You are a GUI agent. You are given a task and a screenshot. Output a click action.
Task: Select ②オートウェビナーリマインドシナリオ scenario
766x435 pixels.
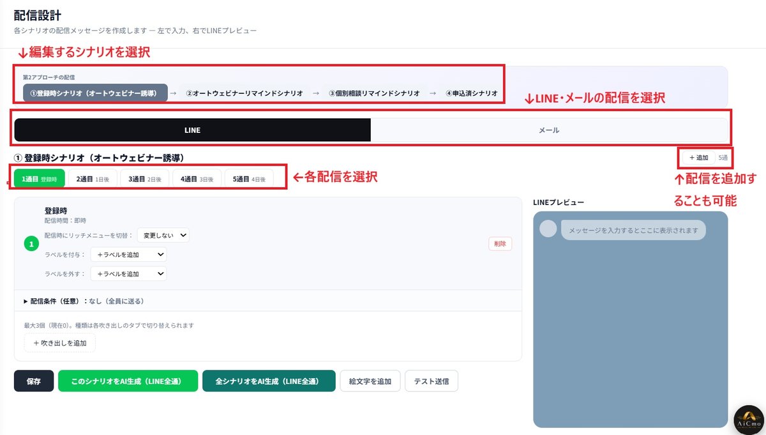point(244,93)
